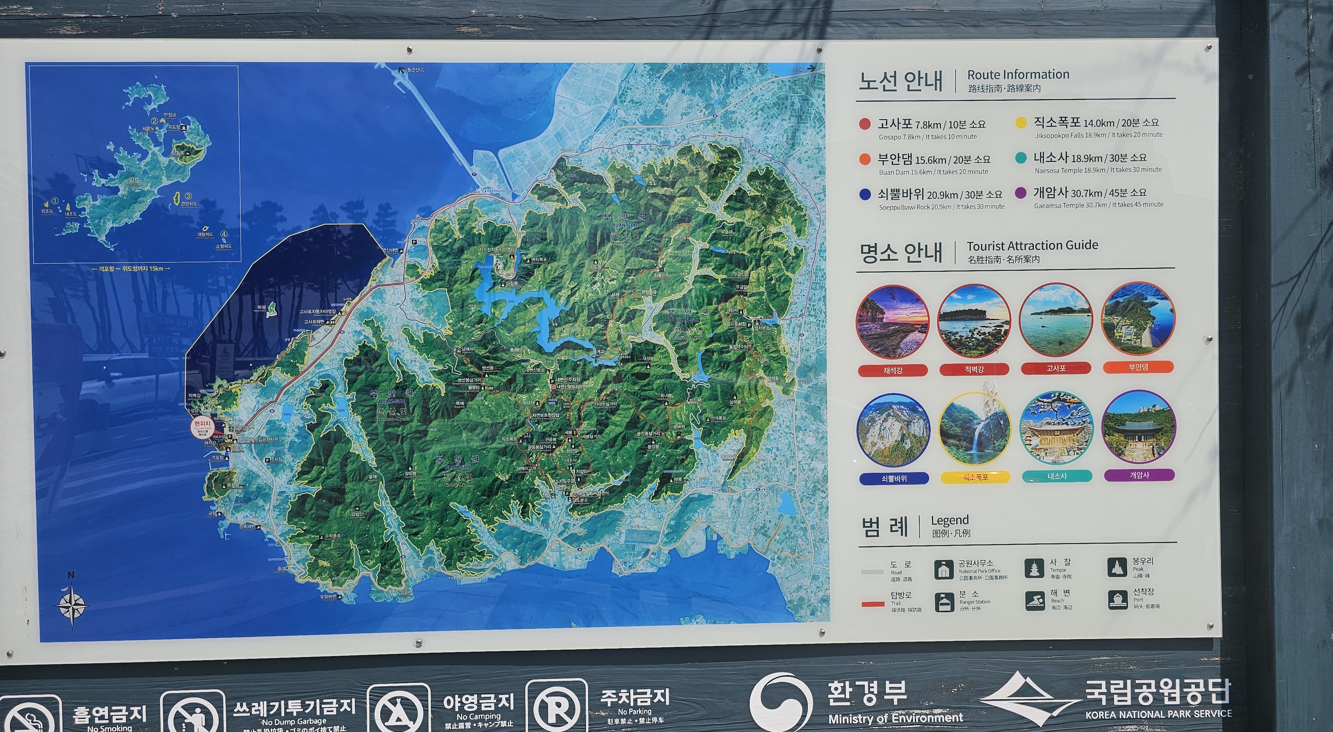Viewport: 1333px width, 732px height.
Task: Click the Ranger Station legend icon
Action: [x=944, y=602]
